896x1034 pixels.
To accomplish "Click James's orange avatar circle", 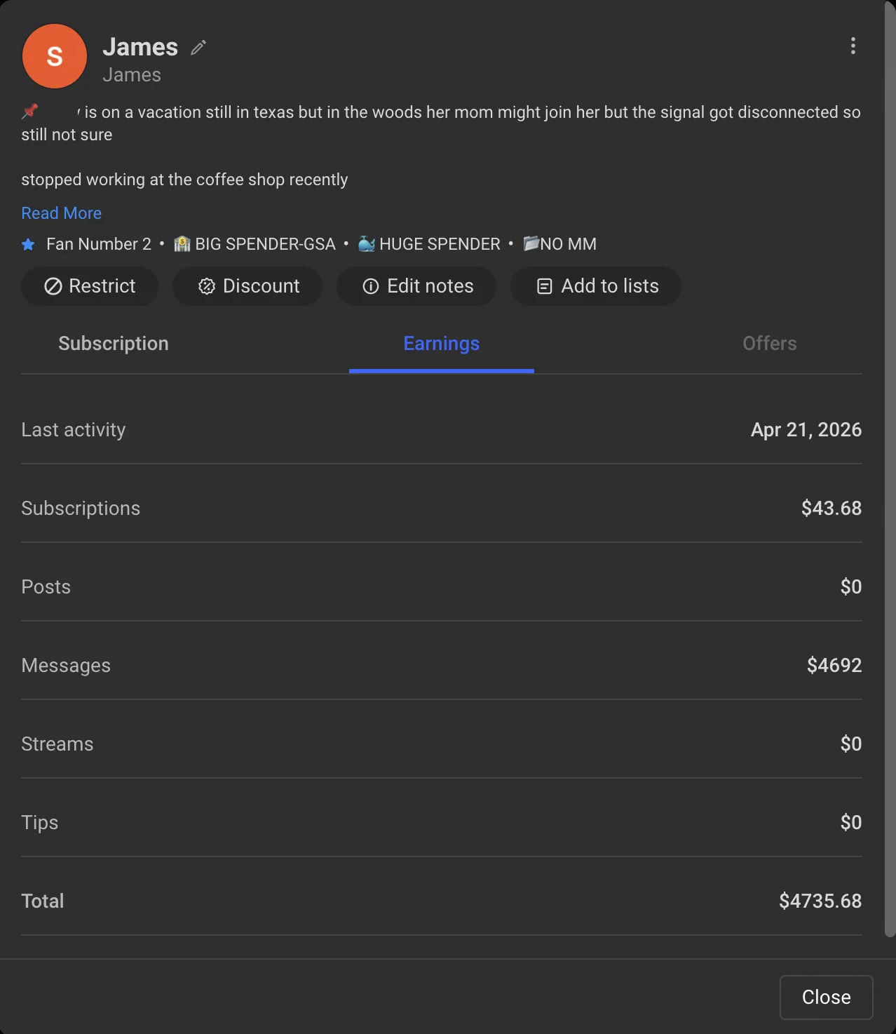I will tap(54, 56).
